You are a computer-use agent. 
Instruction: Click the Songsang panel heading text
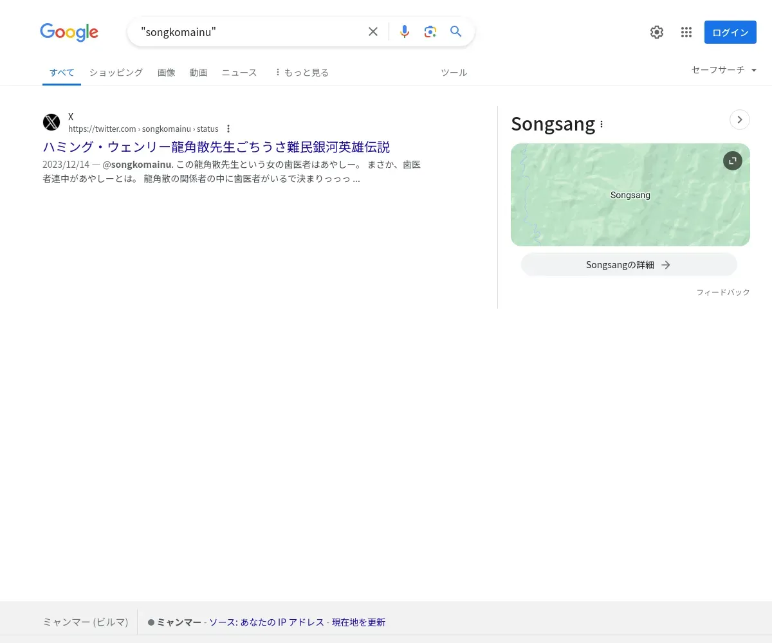point(553,123)
